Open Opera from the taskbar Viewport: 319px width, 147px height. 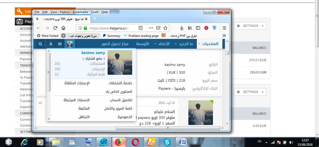(x=135, y=142)
